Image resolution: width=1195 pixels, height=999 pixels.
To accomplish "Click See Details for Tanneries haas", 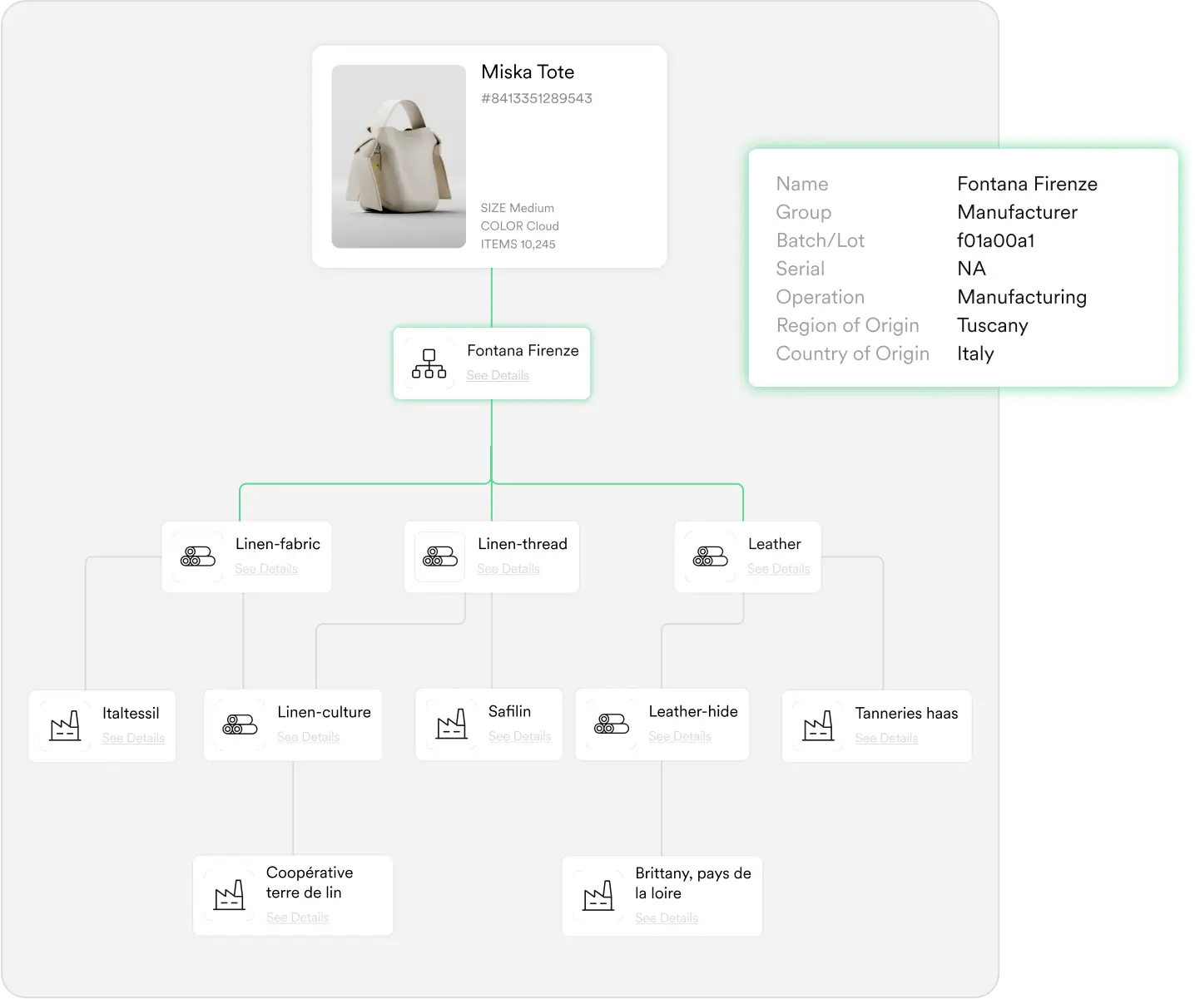I will click(887, 738).
